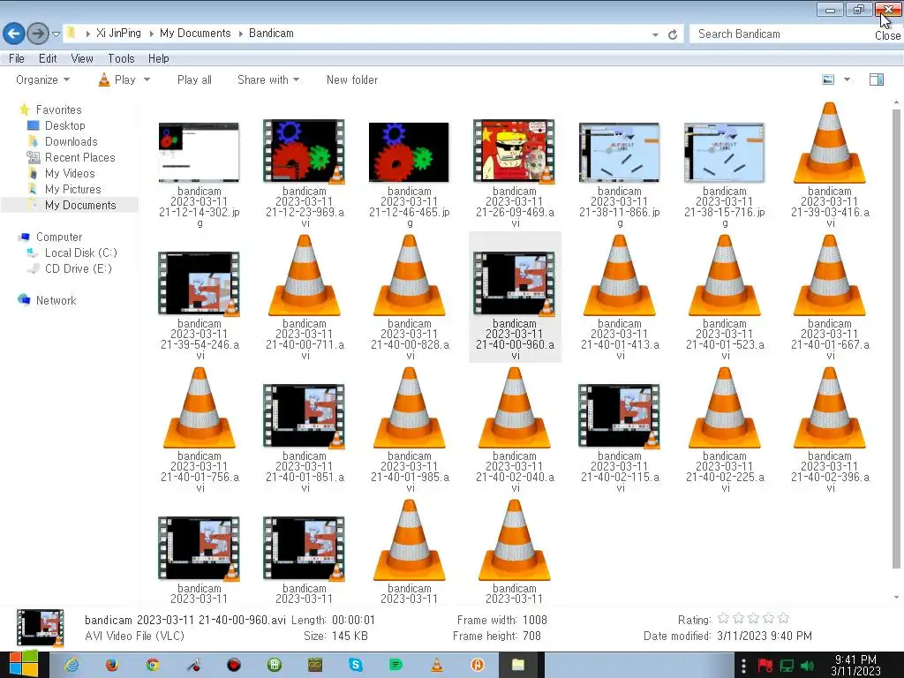Select My Pictures in the sidebar
Screen dimensions: 904x678
[x=72, y=189]
